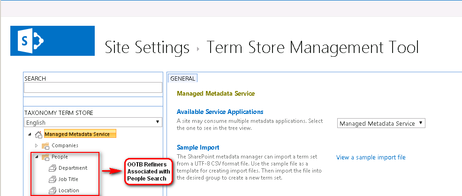This screenshot has width=462, height=196.
Task: Expand the Companies group node
Action: pyautogui.click(x=36, y=146)
